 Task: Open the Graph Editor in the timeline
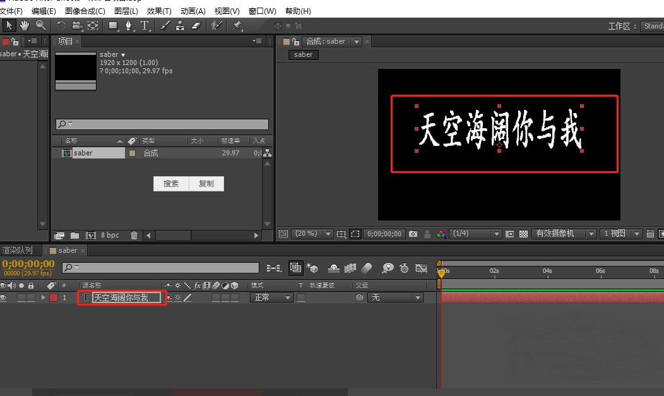coord(421,268)
